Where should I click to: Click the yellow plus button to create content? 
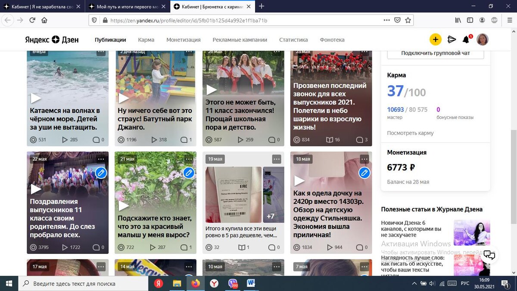click(x=435, y=39)
